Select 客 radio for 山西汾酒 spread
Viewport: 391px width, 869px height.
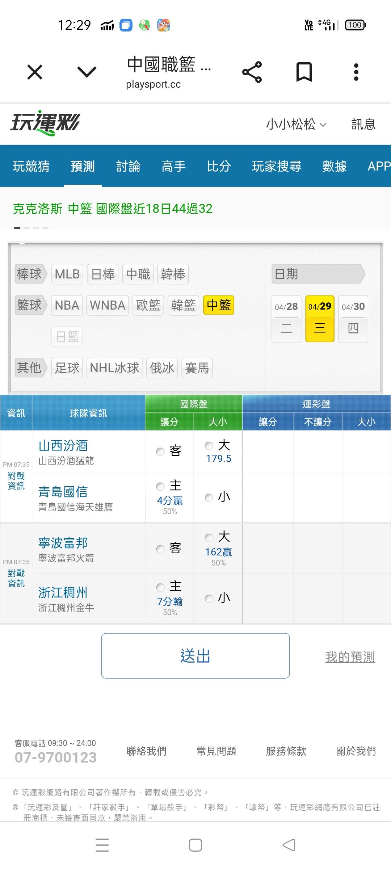point(160,452)
